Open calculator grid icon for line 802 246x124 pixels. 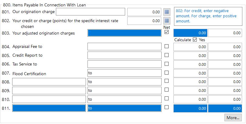[x=167, y=21]
